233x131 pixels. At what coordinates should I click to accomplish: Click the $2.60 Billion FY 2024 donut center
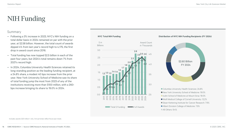(x=185, y=63)
